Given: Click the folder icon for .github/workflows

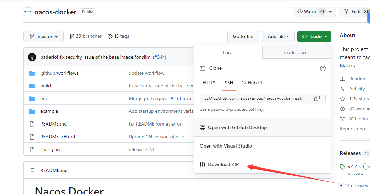Looking at the screenshot, I should (x=32, y=73).
